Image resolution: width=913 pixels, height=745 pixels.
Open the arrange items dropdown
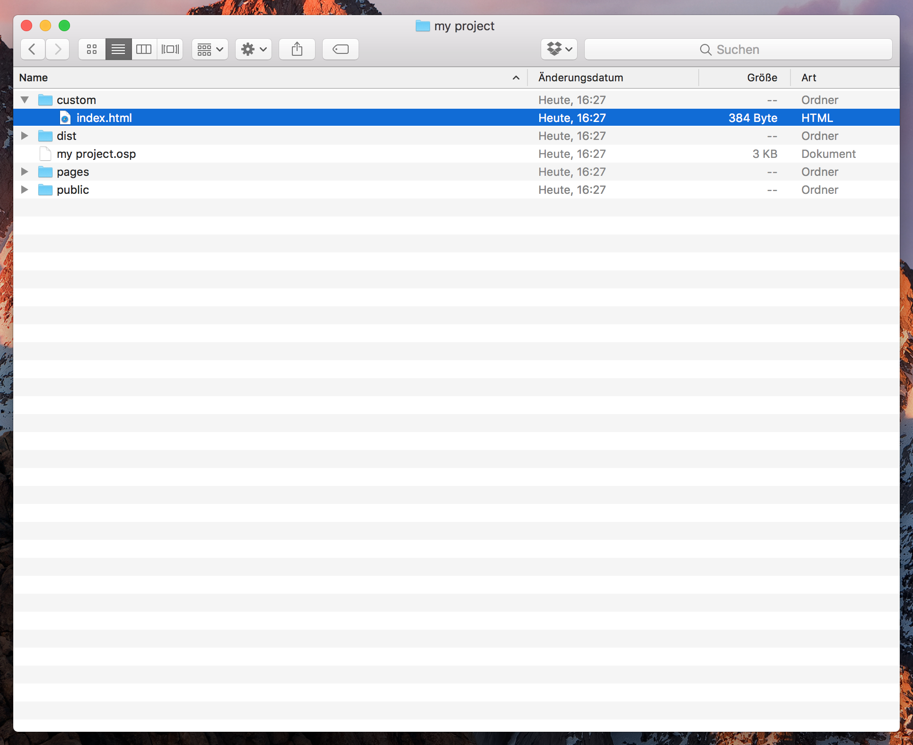210,49
